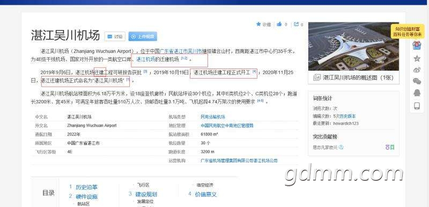This screenshot has height=207, width=429.
Task: Click the blue 上传视频 button
Action: pyautogui.click(x=143, y=36)
